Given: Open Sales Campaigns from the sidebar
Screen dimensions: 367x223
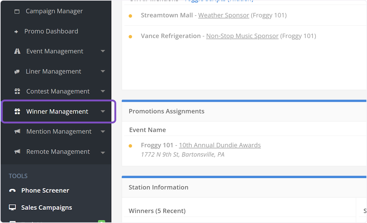Looking at the screenshot, I should coord(46,207).
